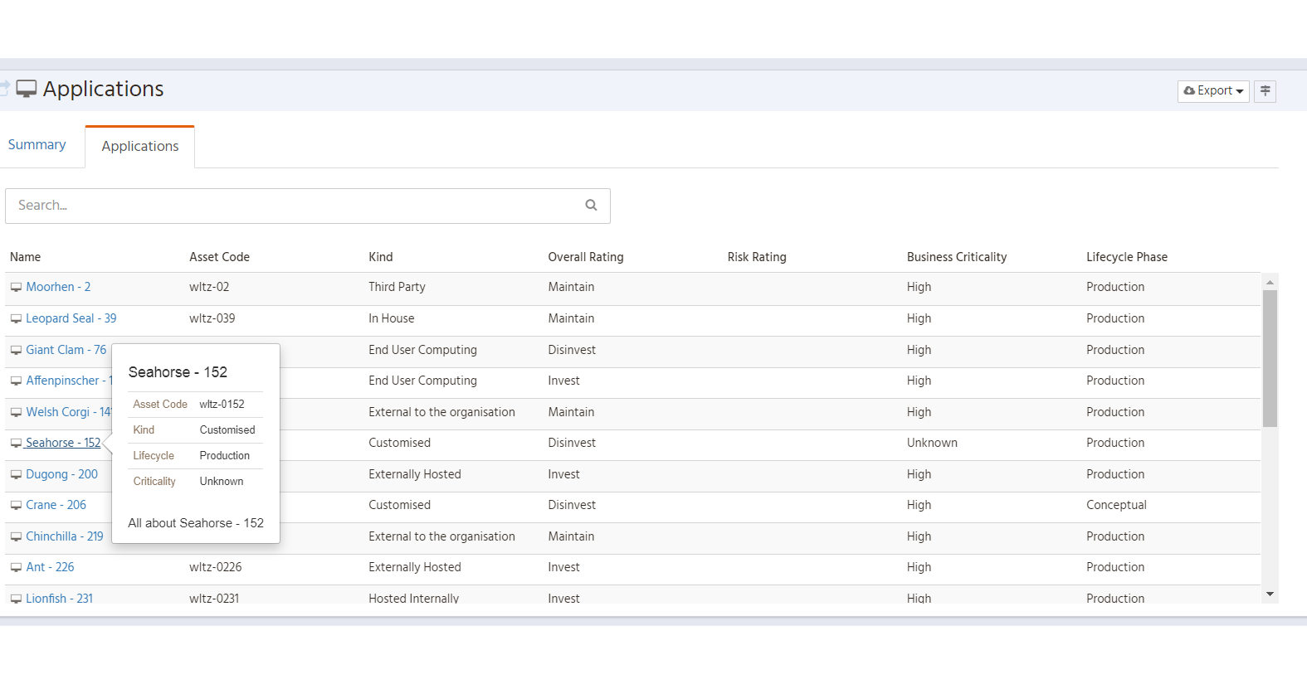Open the Export dropdown menu
The image size is (1307, 684).
point(1212,91)
